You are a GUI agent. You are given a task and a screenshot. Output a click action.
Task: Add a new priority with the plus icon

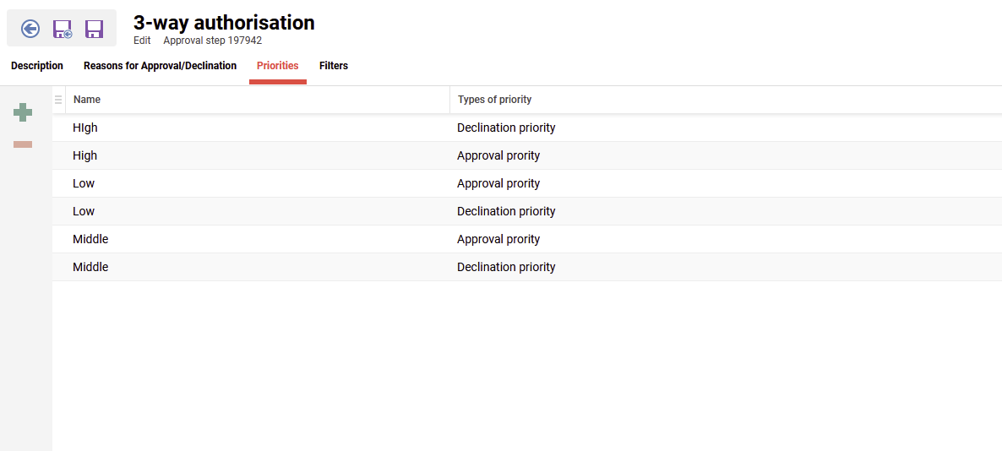pyautogui.click(x=23, y=111)
